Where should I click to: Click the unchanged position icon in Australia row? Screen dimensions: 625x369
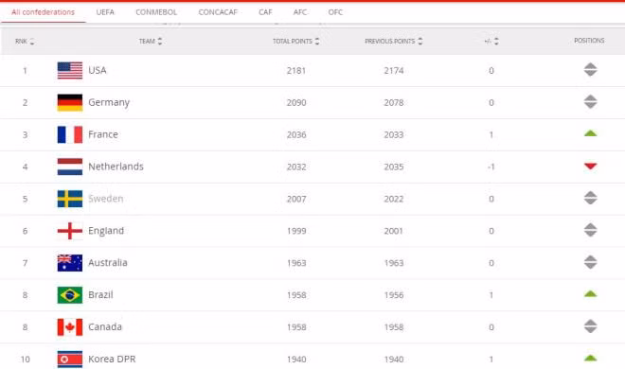coord(590,262)
